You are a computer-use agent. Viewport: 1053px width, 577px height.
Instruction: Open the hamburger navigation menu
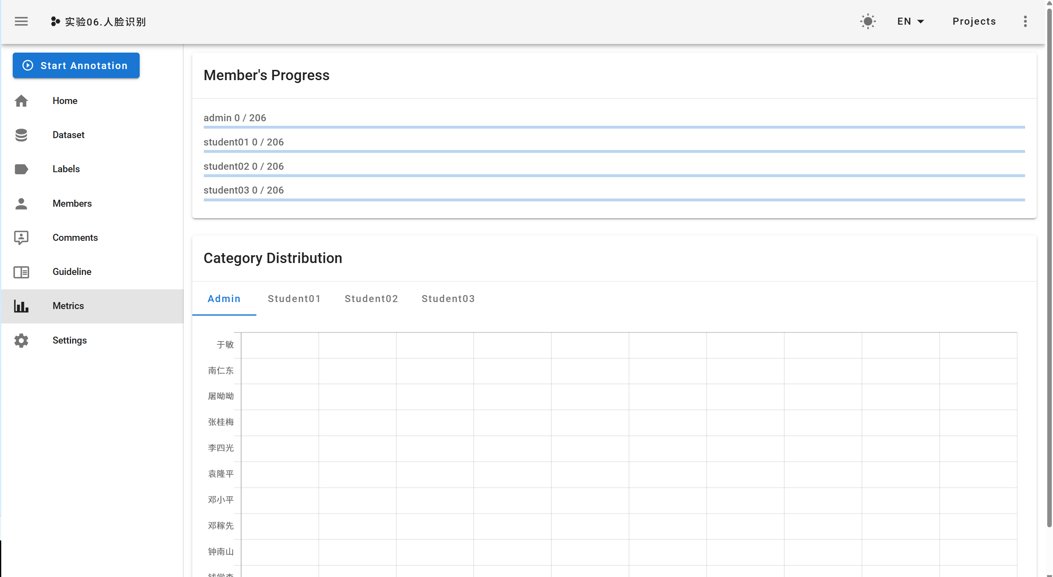(x=21, y=21)
